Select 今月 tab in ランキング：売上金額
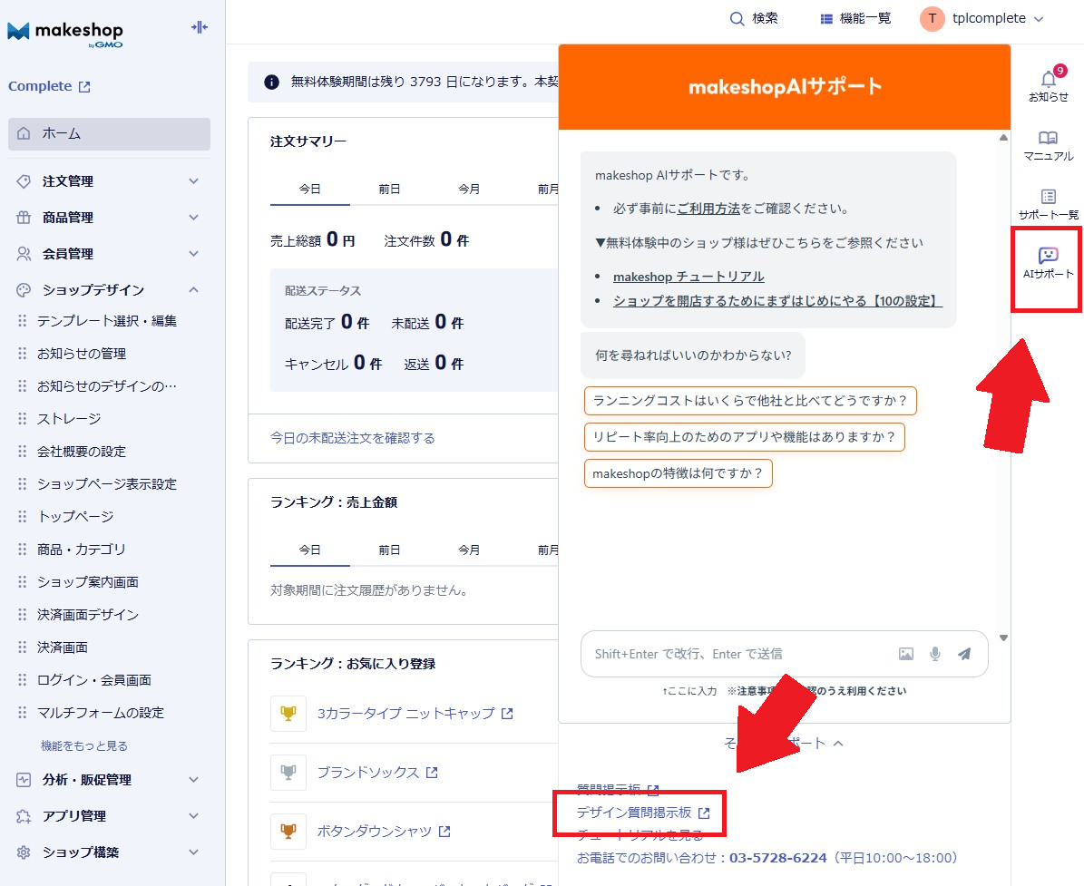1084x886 pixels. click(x=469, y=550)
